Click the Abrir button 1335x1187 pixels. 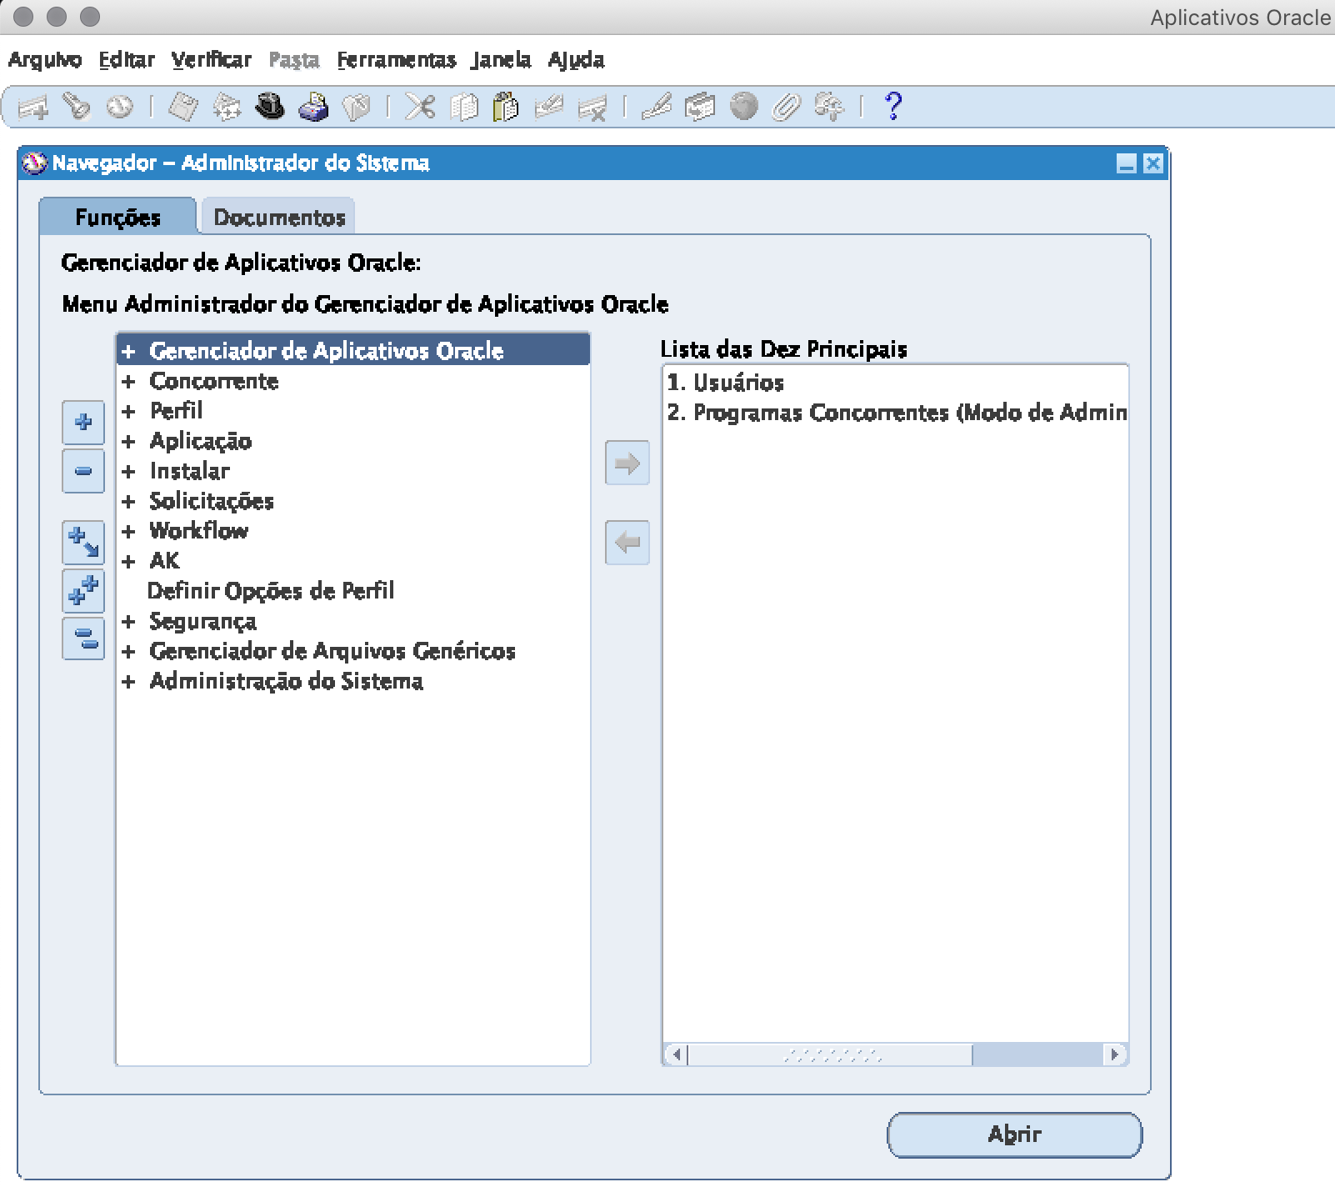tap(1014, 1134)
